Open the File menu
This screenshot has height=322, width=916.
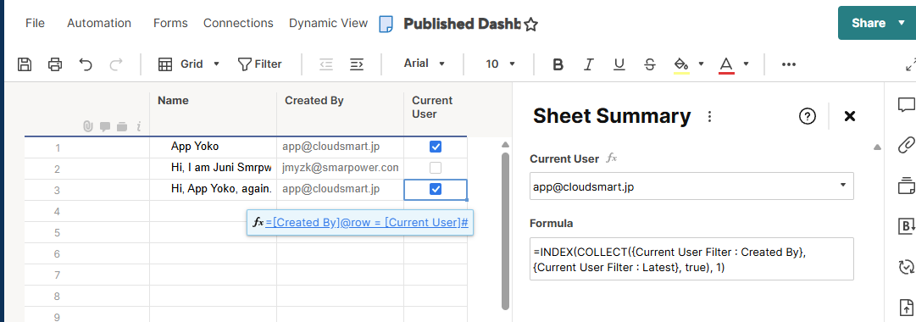pos(35,24)
